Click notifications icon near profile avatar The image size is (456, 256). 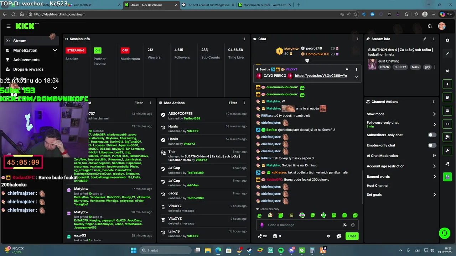[430, 26]
